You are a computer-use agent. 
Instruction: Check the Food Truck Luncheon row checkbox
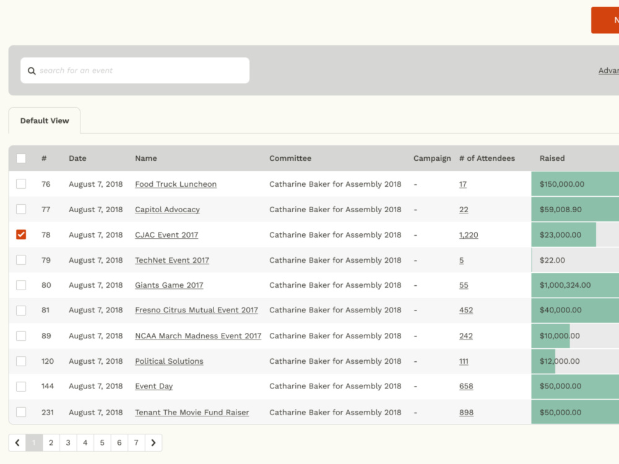(x=21, y=184)
